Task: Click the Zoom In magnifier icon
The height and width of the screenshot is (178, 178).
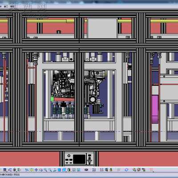Action: [45, 170]
